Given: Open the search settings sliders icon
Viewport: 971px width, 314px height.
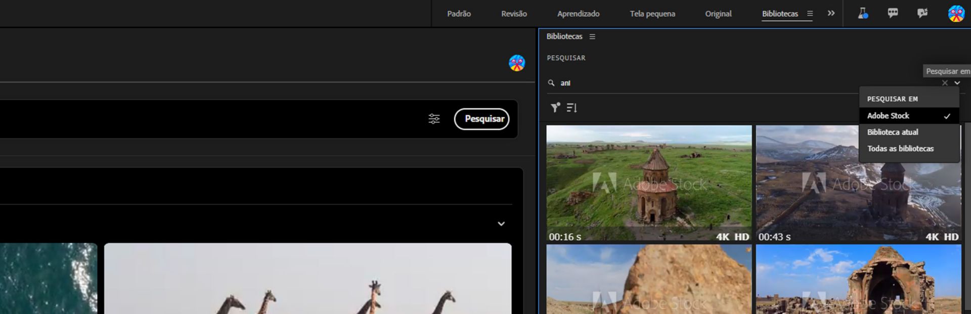Looking at the screenshot, I should 434,119.
